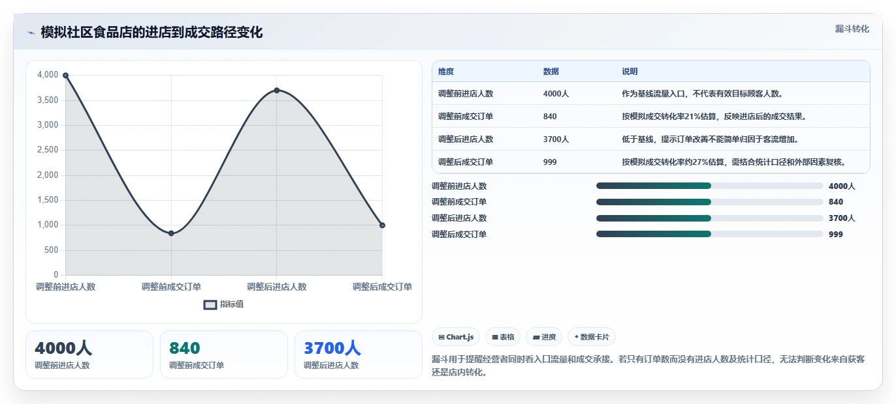Click the progress bar for 调整后成交订单

click(709, 234)
